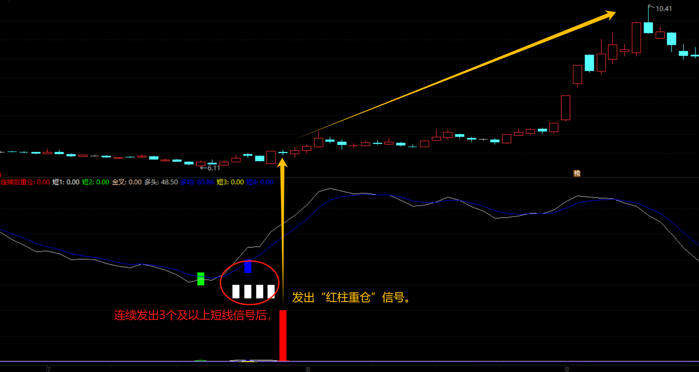The height and width of the screenshot is (372, 699).
Task: Click the month 7 label on the time axis
Action: pyautogui.click(x=48, y=369)
